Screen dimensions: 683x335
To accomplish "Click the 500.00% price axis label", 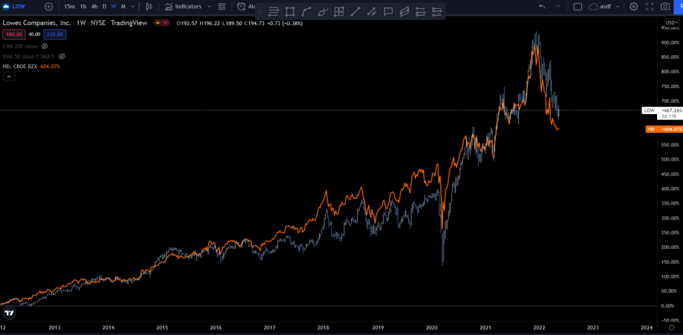I will [670, 159].
